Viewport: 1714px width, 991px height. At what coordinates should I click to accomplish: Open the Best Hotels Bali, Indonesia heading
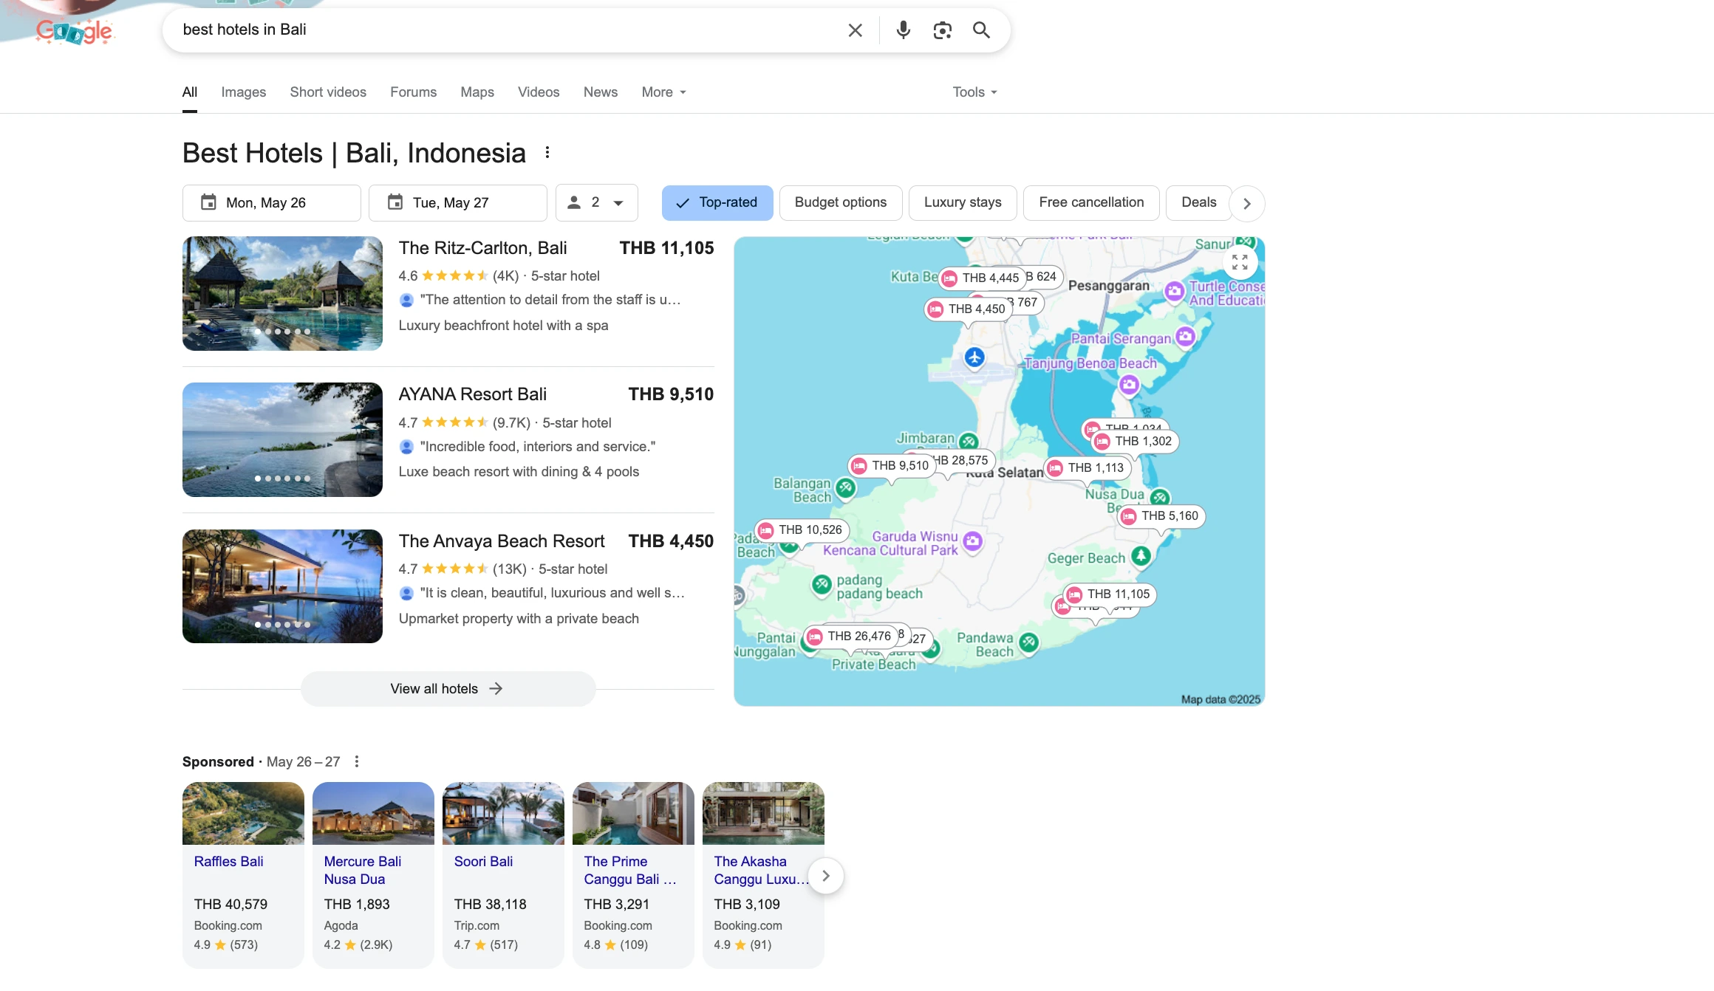coord(354,154)
